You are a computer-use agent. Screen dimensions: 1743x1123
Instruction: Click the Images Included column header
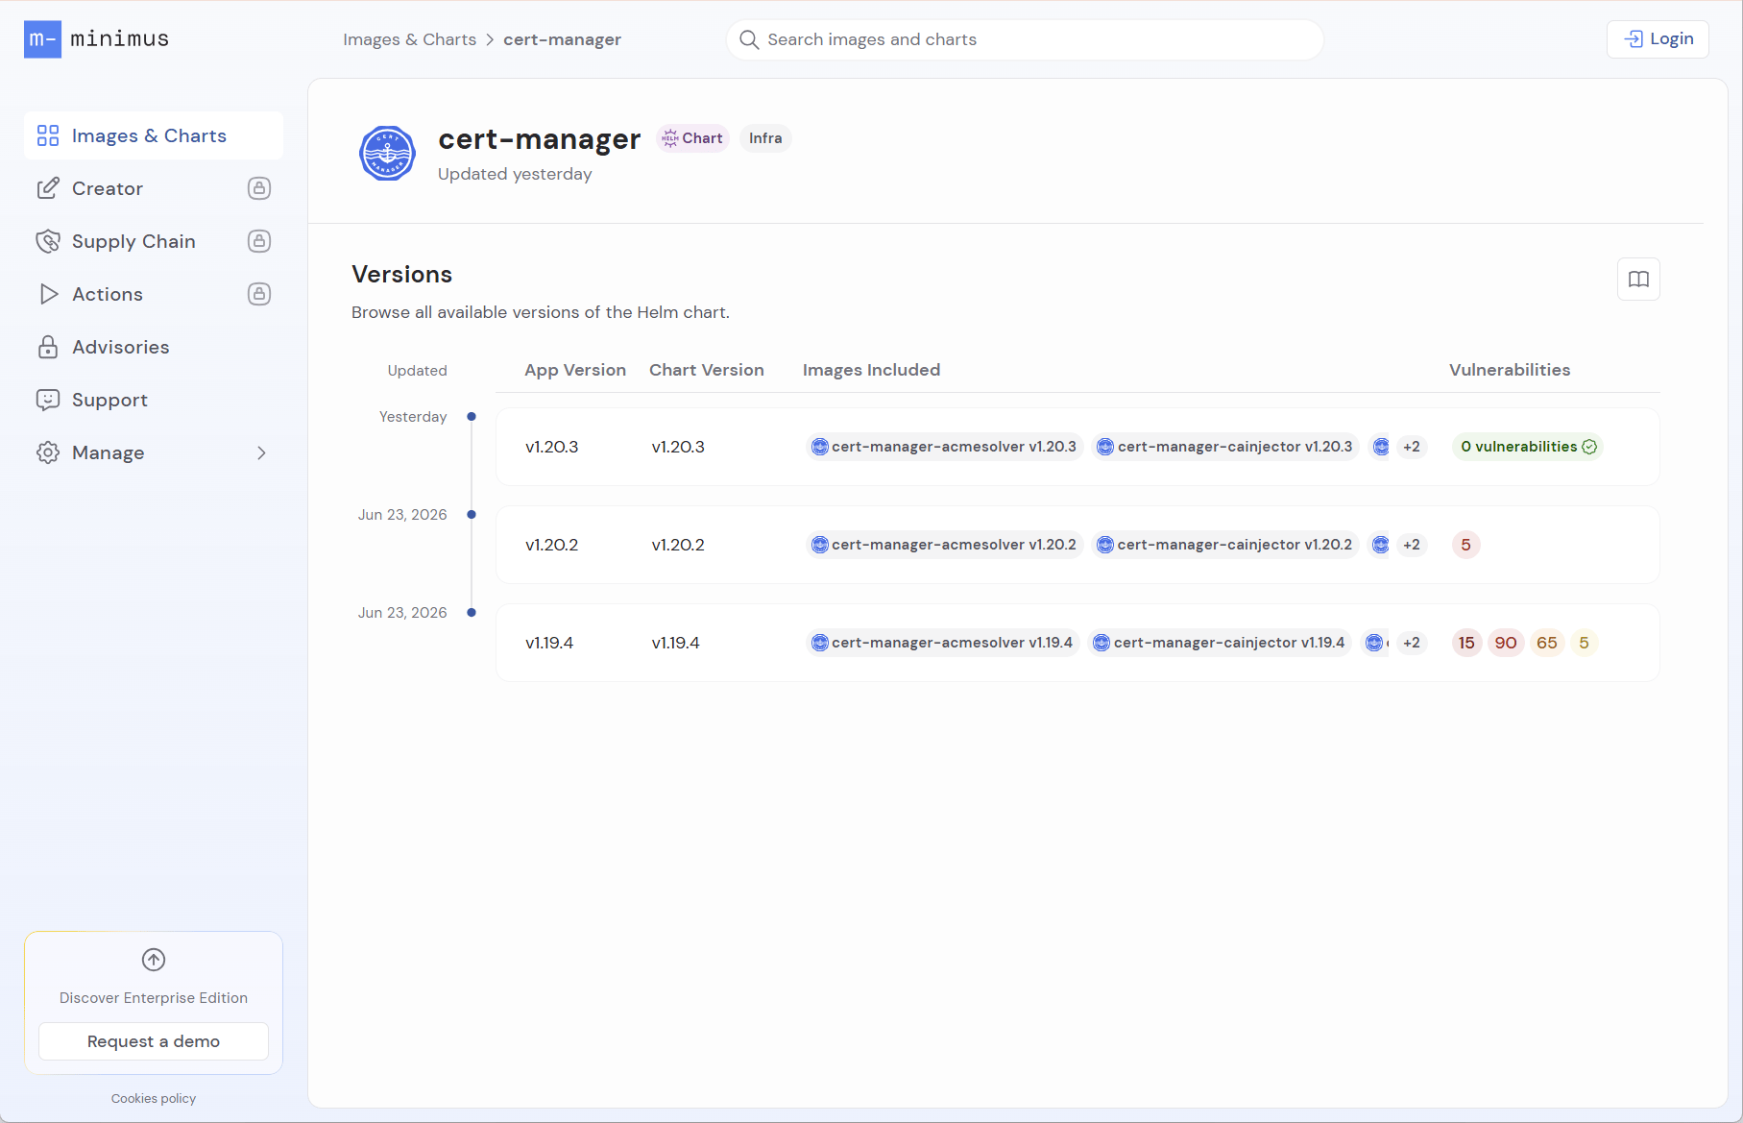[871, 370]
